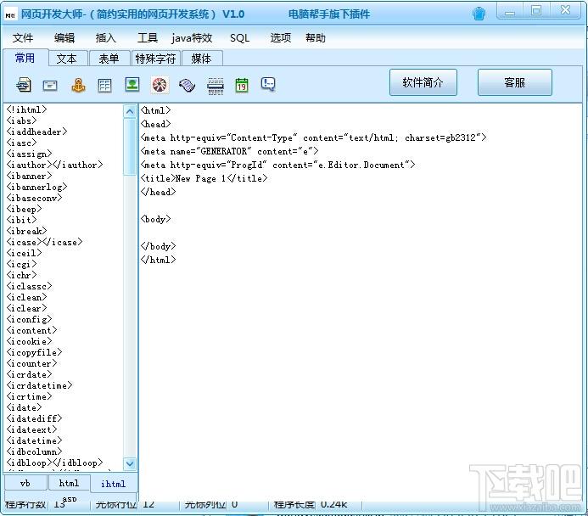Switch to the 表单 tab
The width and height of the screenshot is (588, 516).
(x=109, y=59)
